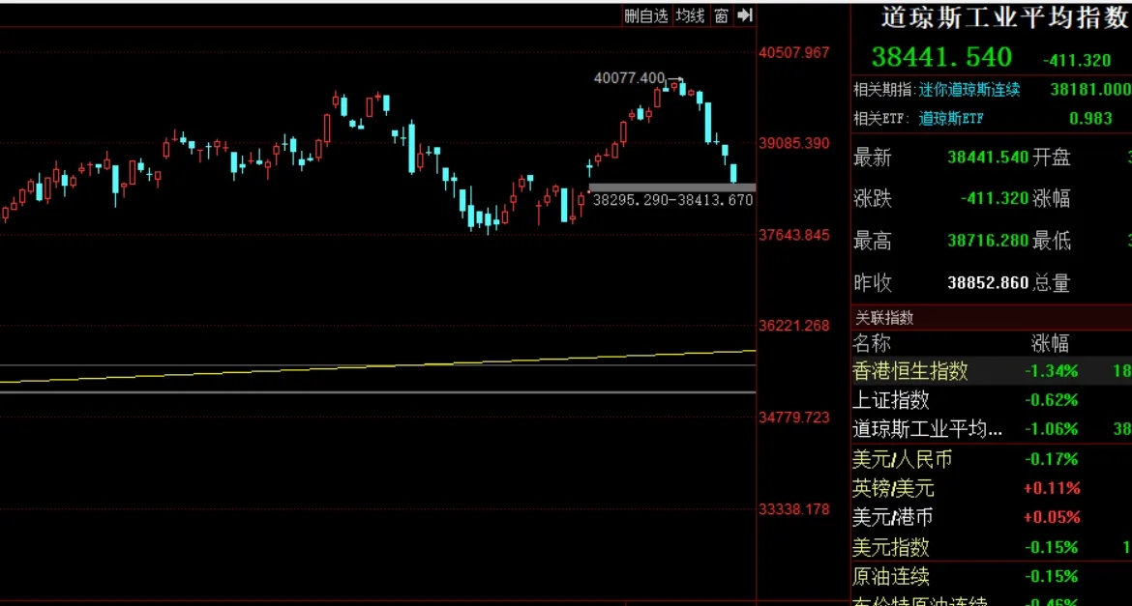
Task: Click the 39085.390 price axis label
Action: point(794,144)
